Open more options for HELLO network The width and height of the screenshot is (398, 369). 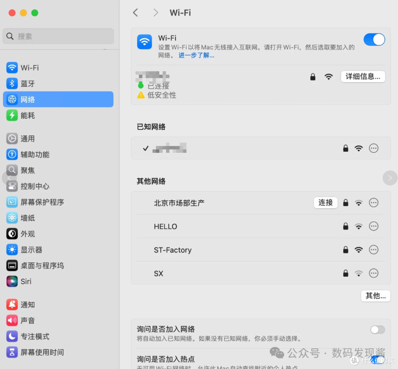pos(373,226)
